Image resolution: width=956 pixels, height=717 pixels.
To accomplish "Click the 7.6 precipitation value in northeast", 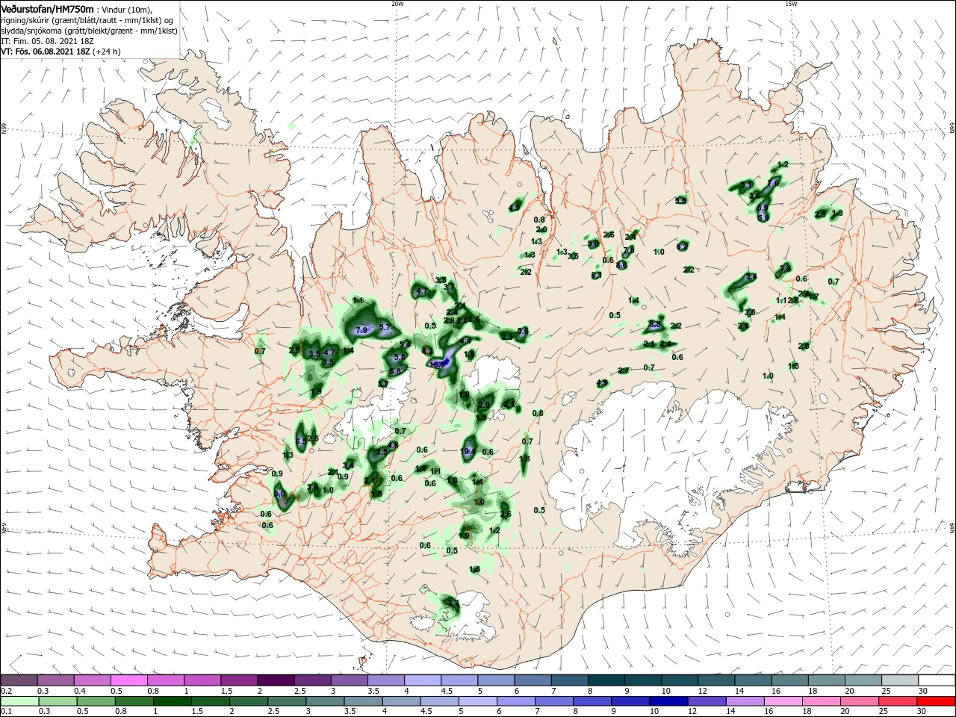I will click(774, 183).
